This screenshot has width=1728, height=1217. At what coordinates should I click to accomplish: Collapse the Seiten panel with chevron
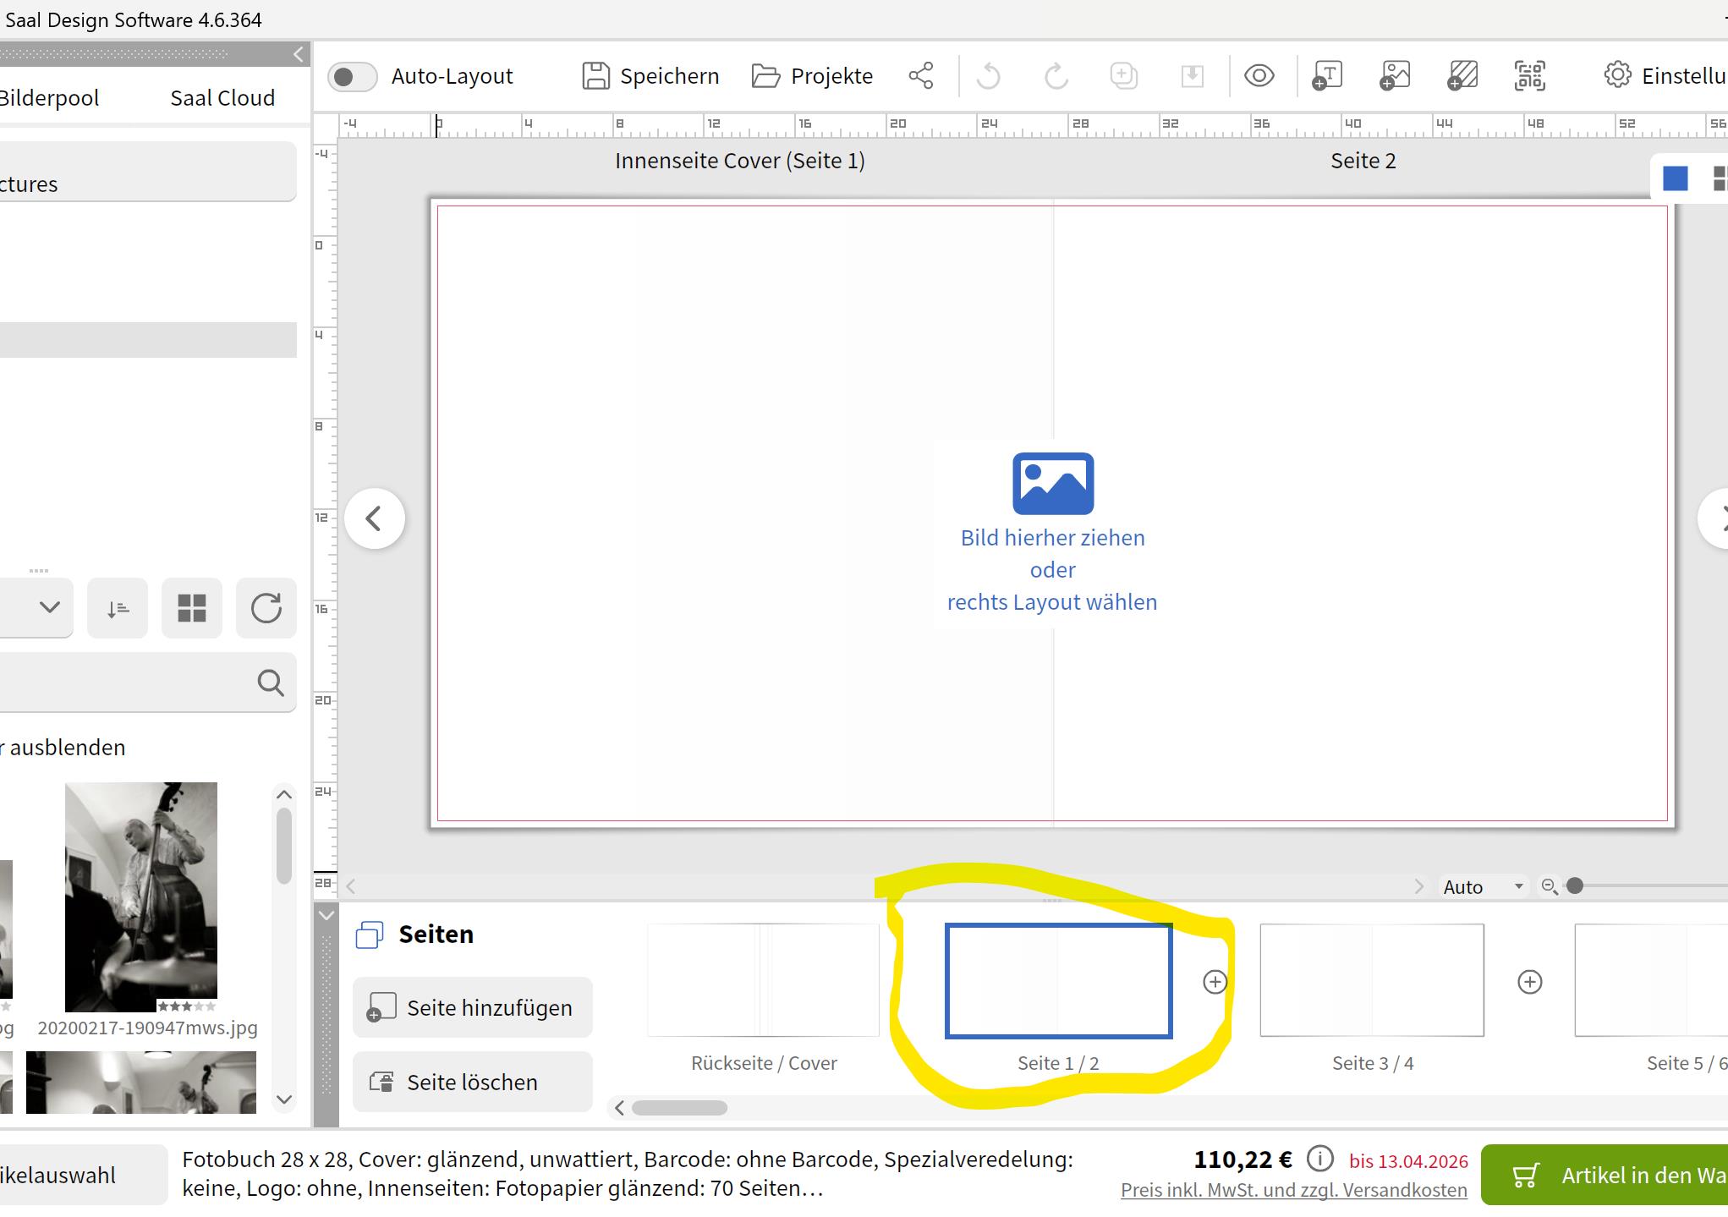point(326,915)
